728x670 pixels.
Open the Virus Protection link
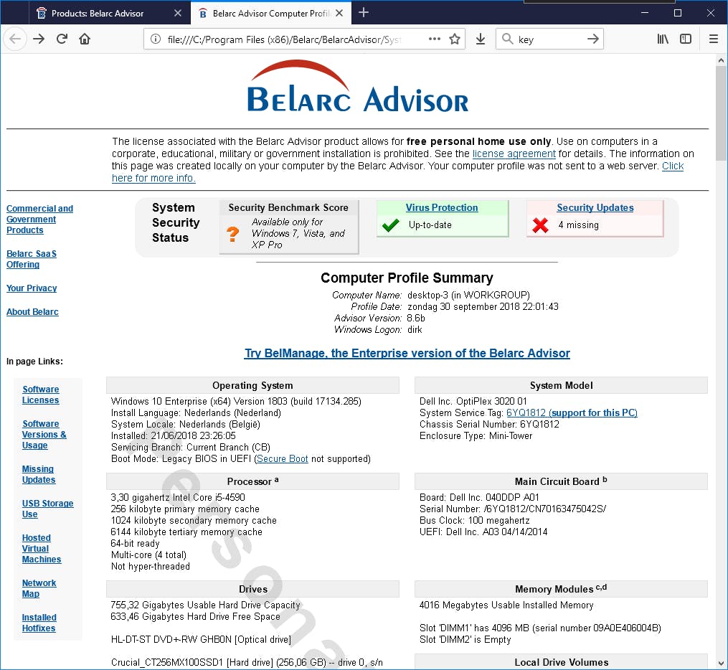[442, 207]
